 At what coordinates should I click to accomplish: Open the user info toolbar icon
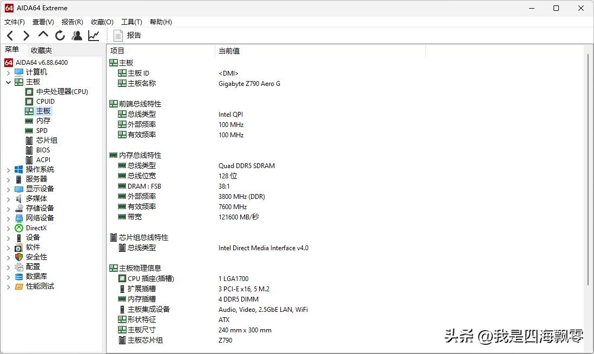click(x=76, y=35)
